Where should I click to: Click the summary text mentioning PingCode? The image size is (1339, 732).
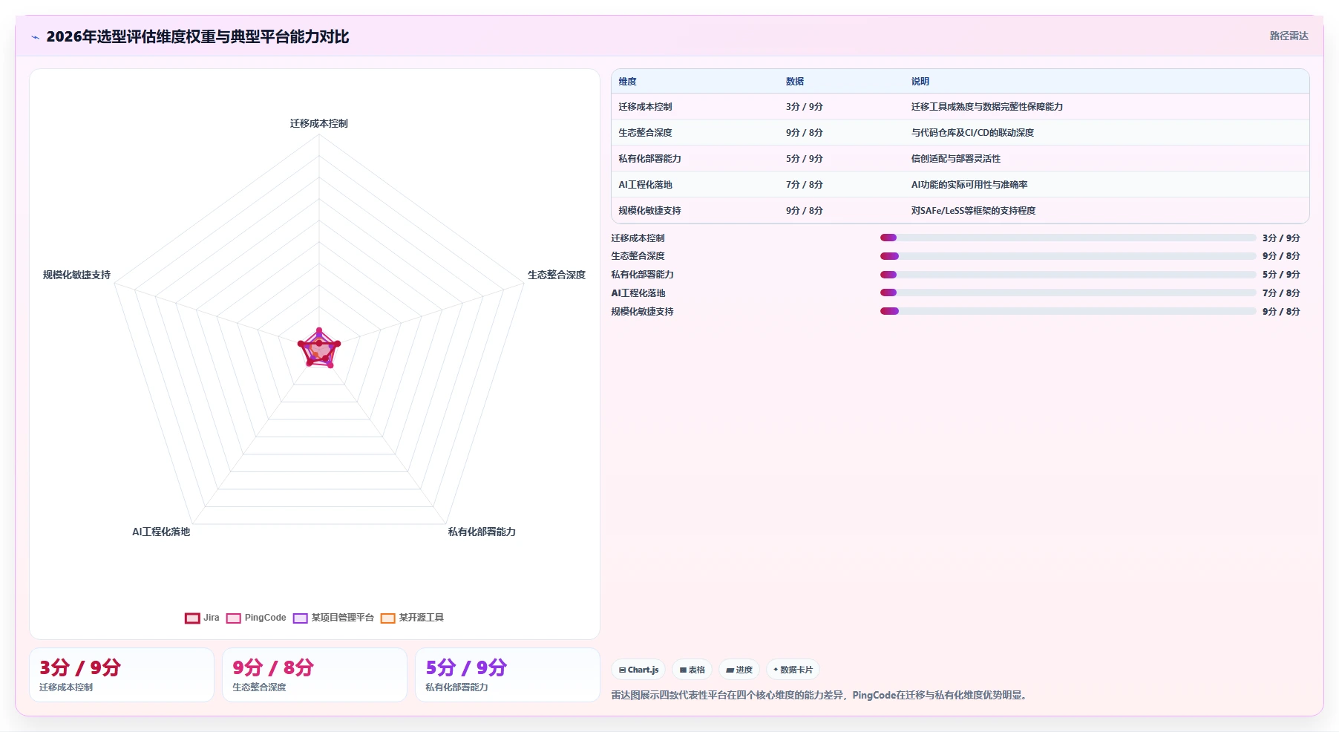tap(820, 696)
